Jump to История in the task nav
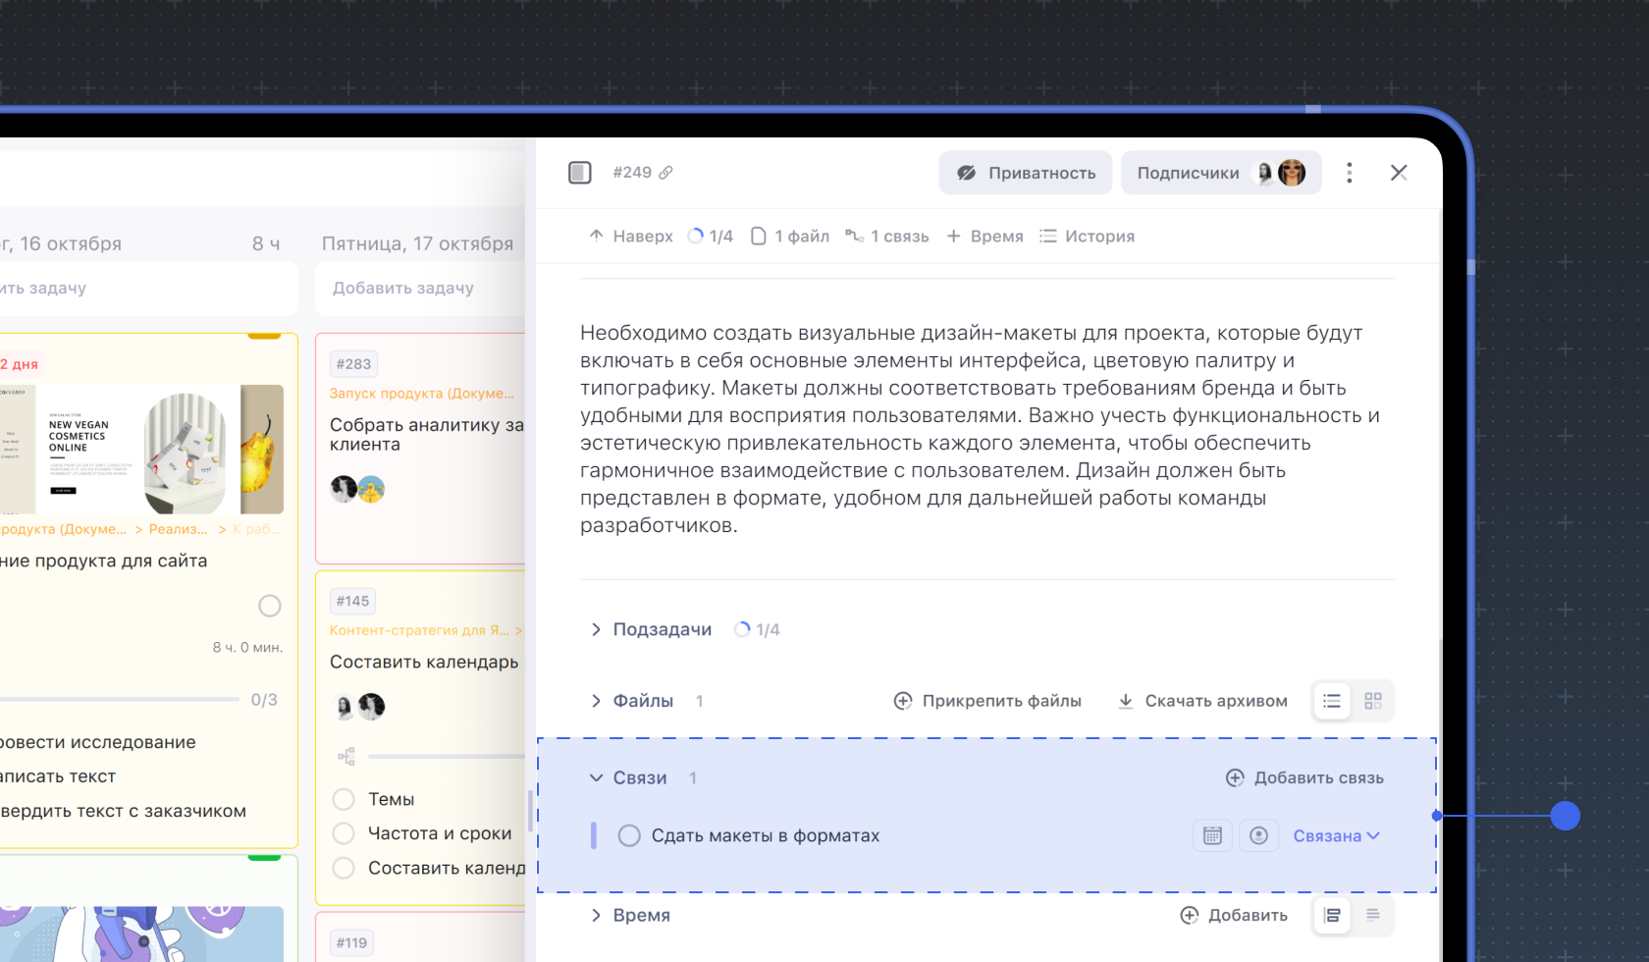Screen dimensions: 1649x962 [x=1087, y=237]
